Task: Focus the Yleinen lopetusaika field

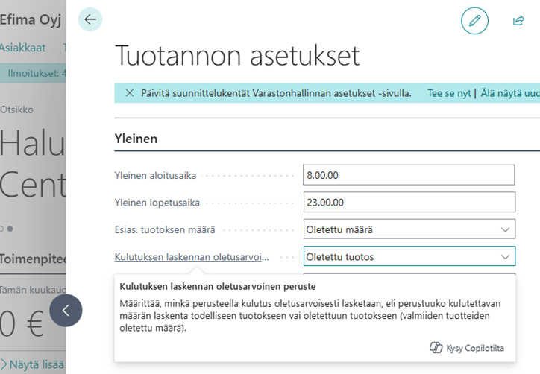Action: [409, 202]
